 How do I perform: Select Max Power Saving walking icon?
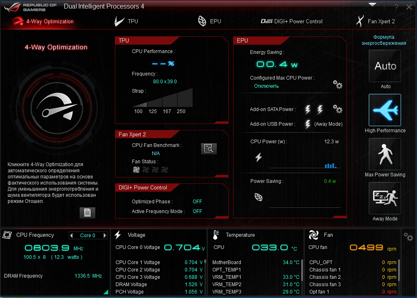pyautogui.click(x=385, y=154)
